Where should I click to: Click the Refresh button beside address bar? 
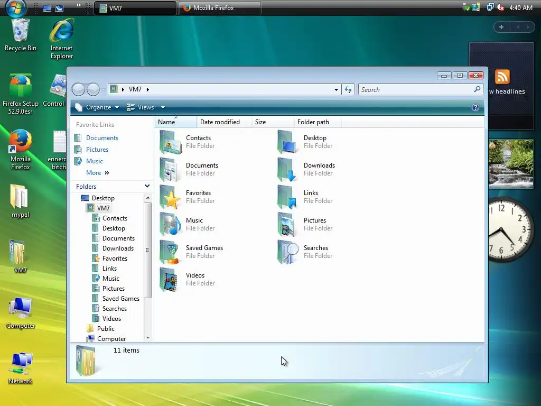[348, 90]
